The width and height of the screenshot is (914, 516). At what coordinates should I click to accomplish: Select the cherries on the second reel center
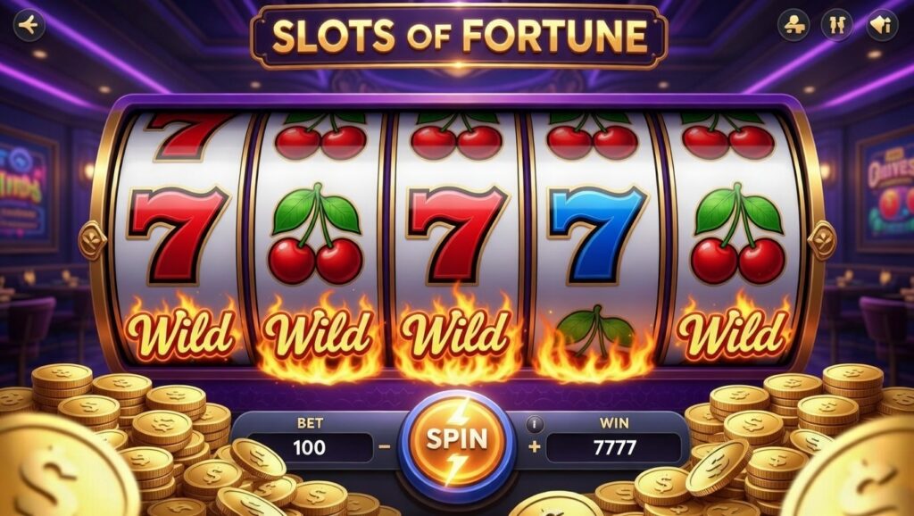(x=315, y=233)
